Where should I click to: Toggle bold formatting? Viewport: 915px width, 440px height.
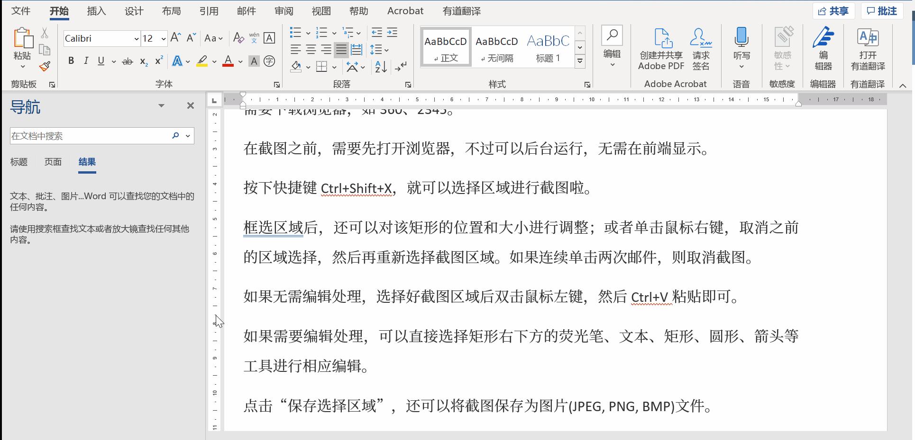[71, 61]
